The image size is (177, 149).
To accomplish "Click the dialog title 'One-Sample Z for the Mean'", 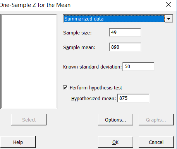I will click(35, 5).
